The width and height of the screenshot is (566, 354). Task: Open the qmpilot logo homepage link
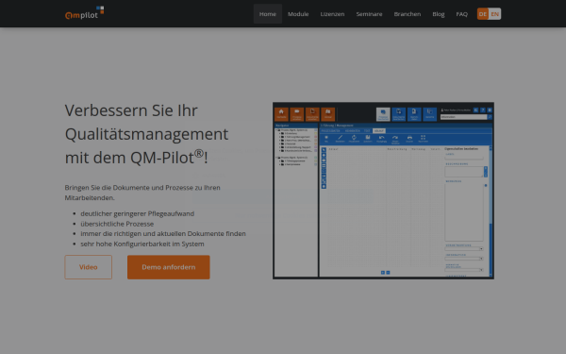click(x=85, y=13)
